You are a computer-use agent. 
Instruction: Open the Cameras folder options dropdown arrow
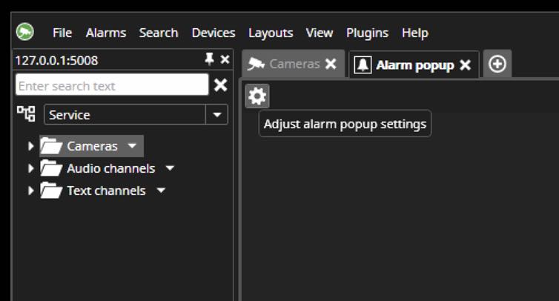tap(132, 146)
